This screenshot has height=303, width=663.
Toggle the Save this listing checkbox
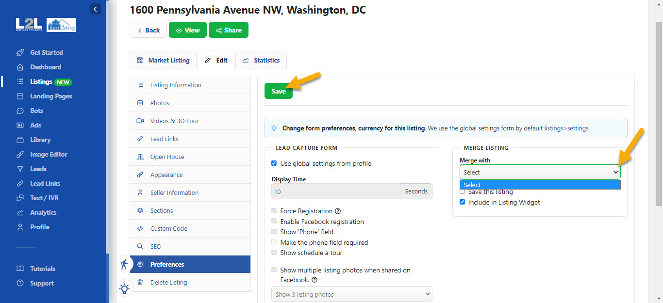point(462,192)
